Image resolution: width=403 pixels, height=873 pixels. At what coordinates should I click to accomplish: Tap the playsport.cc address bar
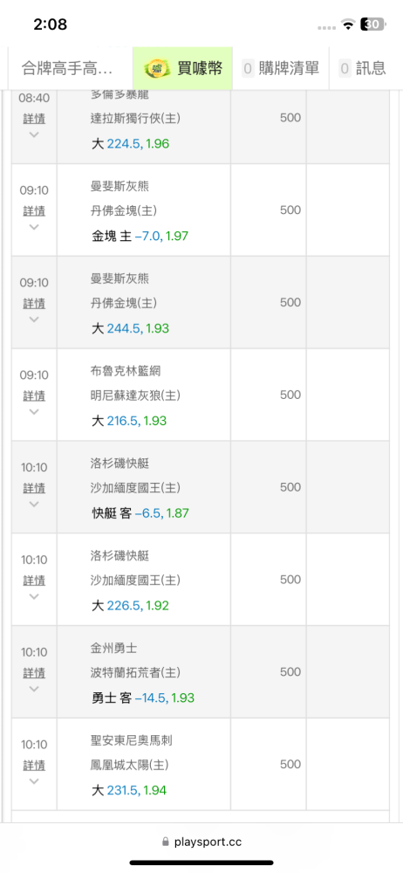click(x=201, y=842)
